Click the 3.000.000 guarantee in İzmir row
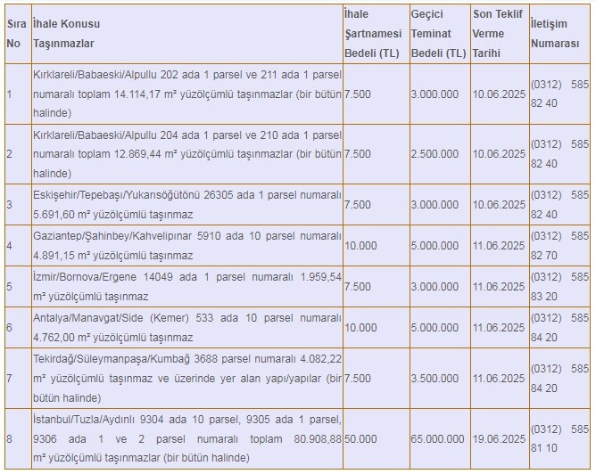The image size is (596, 474). point(435,287)
